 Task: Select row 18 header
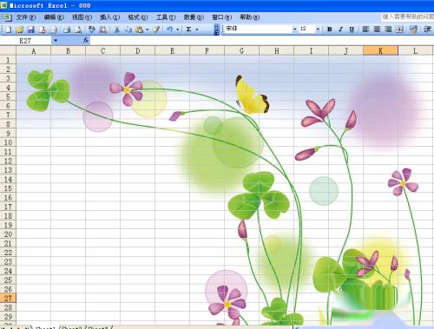8,216
